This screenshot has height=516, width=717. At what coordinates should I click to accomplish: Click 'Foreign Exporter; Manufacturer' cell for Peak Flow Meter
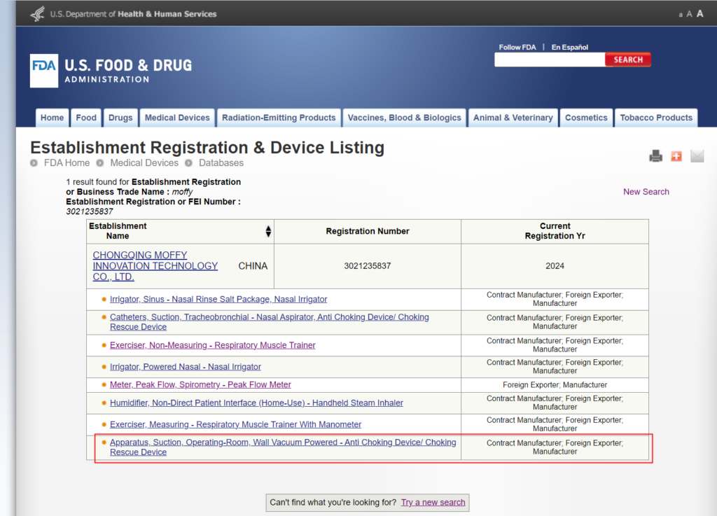coord(555,385)
